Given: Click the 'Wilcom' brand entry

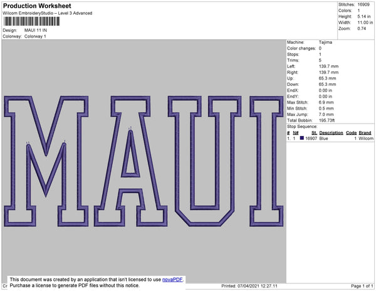Looking at the screenshot, I should click(x=366, y=139).
